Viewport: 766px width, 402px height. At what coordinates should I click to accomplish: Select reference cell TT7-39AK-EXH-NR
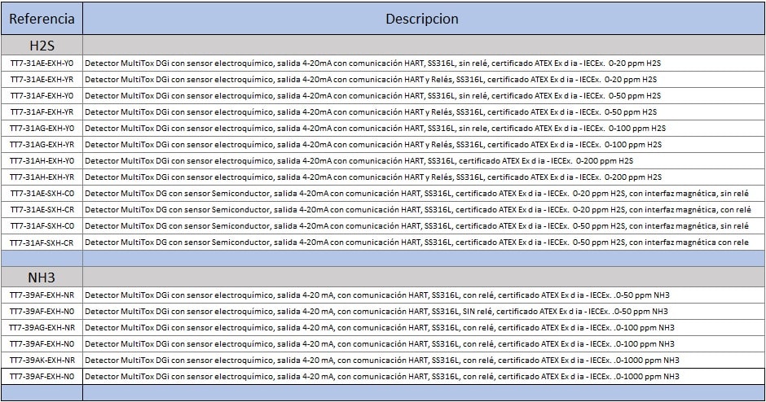(x=42, y=360)
